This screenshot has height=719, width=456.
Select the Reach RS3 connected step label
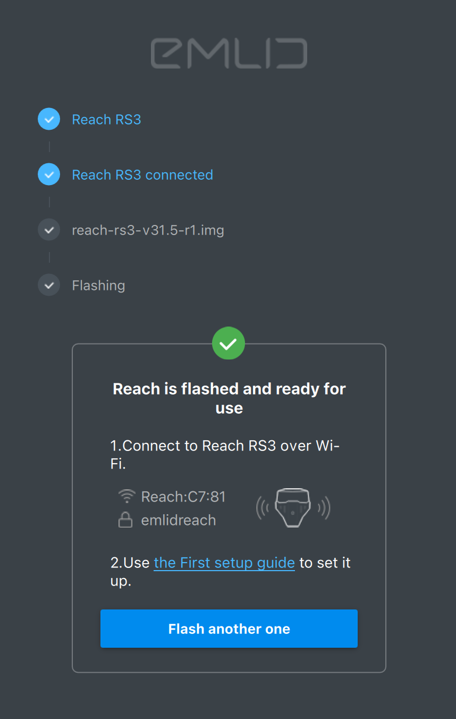coord(142,174)
